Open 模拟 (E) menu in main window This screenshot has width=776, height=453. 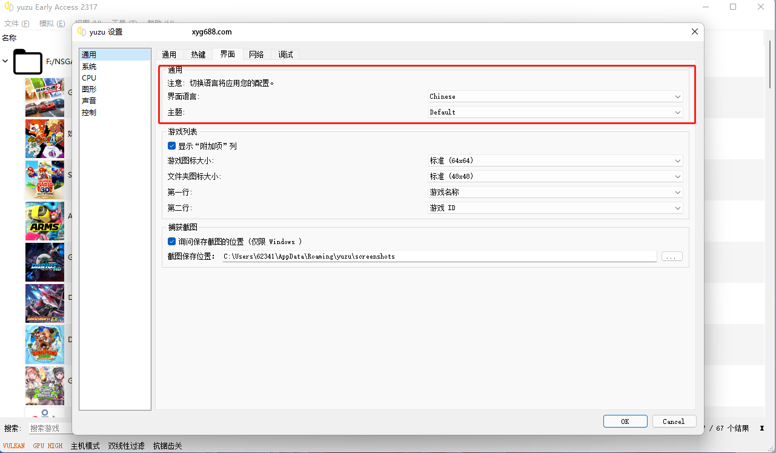tap(52, 24)
